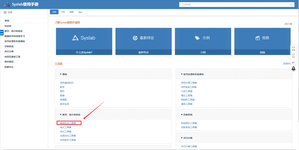This screenshot has width=299, height=150.
Task: Open the 视频 card with clapperboard icon
Action: 262,41
